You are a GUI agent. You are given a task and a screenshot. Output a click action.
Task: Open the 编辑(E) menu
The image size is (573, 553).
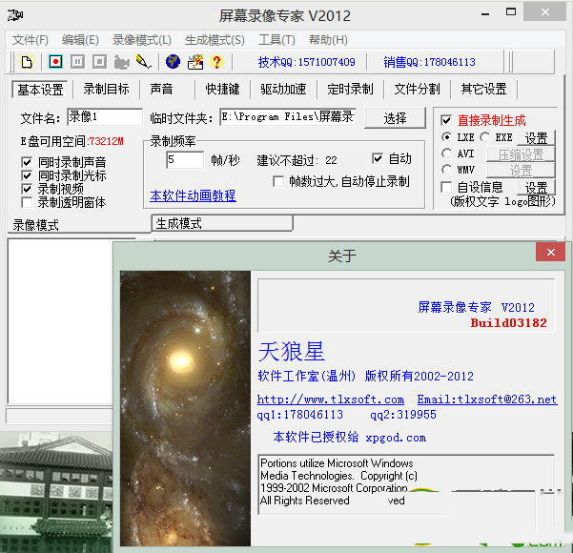(x=80, y=39)
